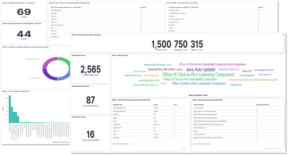
Task: Sort by Unique count of Version column
Action: pos(263,104)
